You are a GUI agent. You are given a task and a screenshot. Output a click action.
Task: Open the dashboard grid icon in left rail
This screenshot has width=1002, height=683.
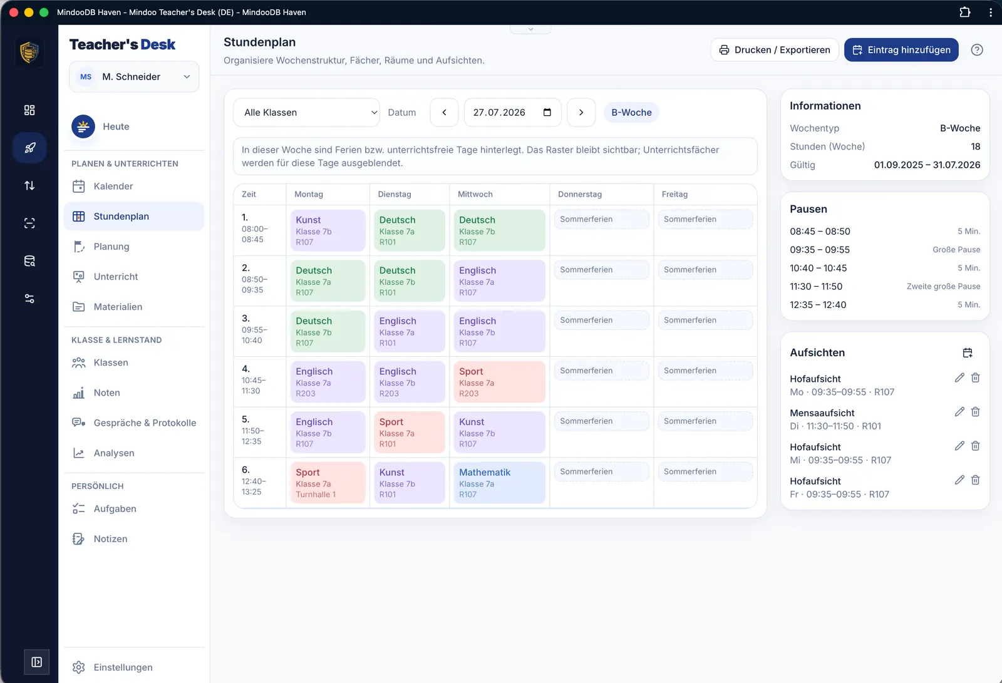tap(29, 110)
